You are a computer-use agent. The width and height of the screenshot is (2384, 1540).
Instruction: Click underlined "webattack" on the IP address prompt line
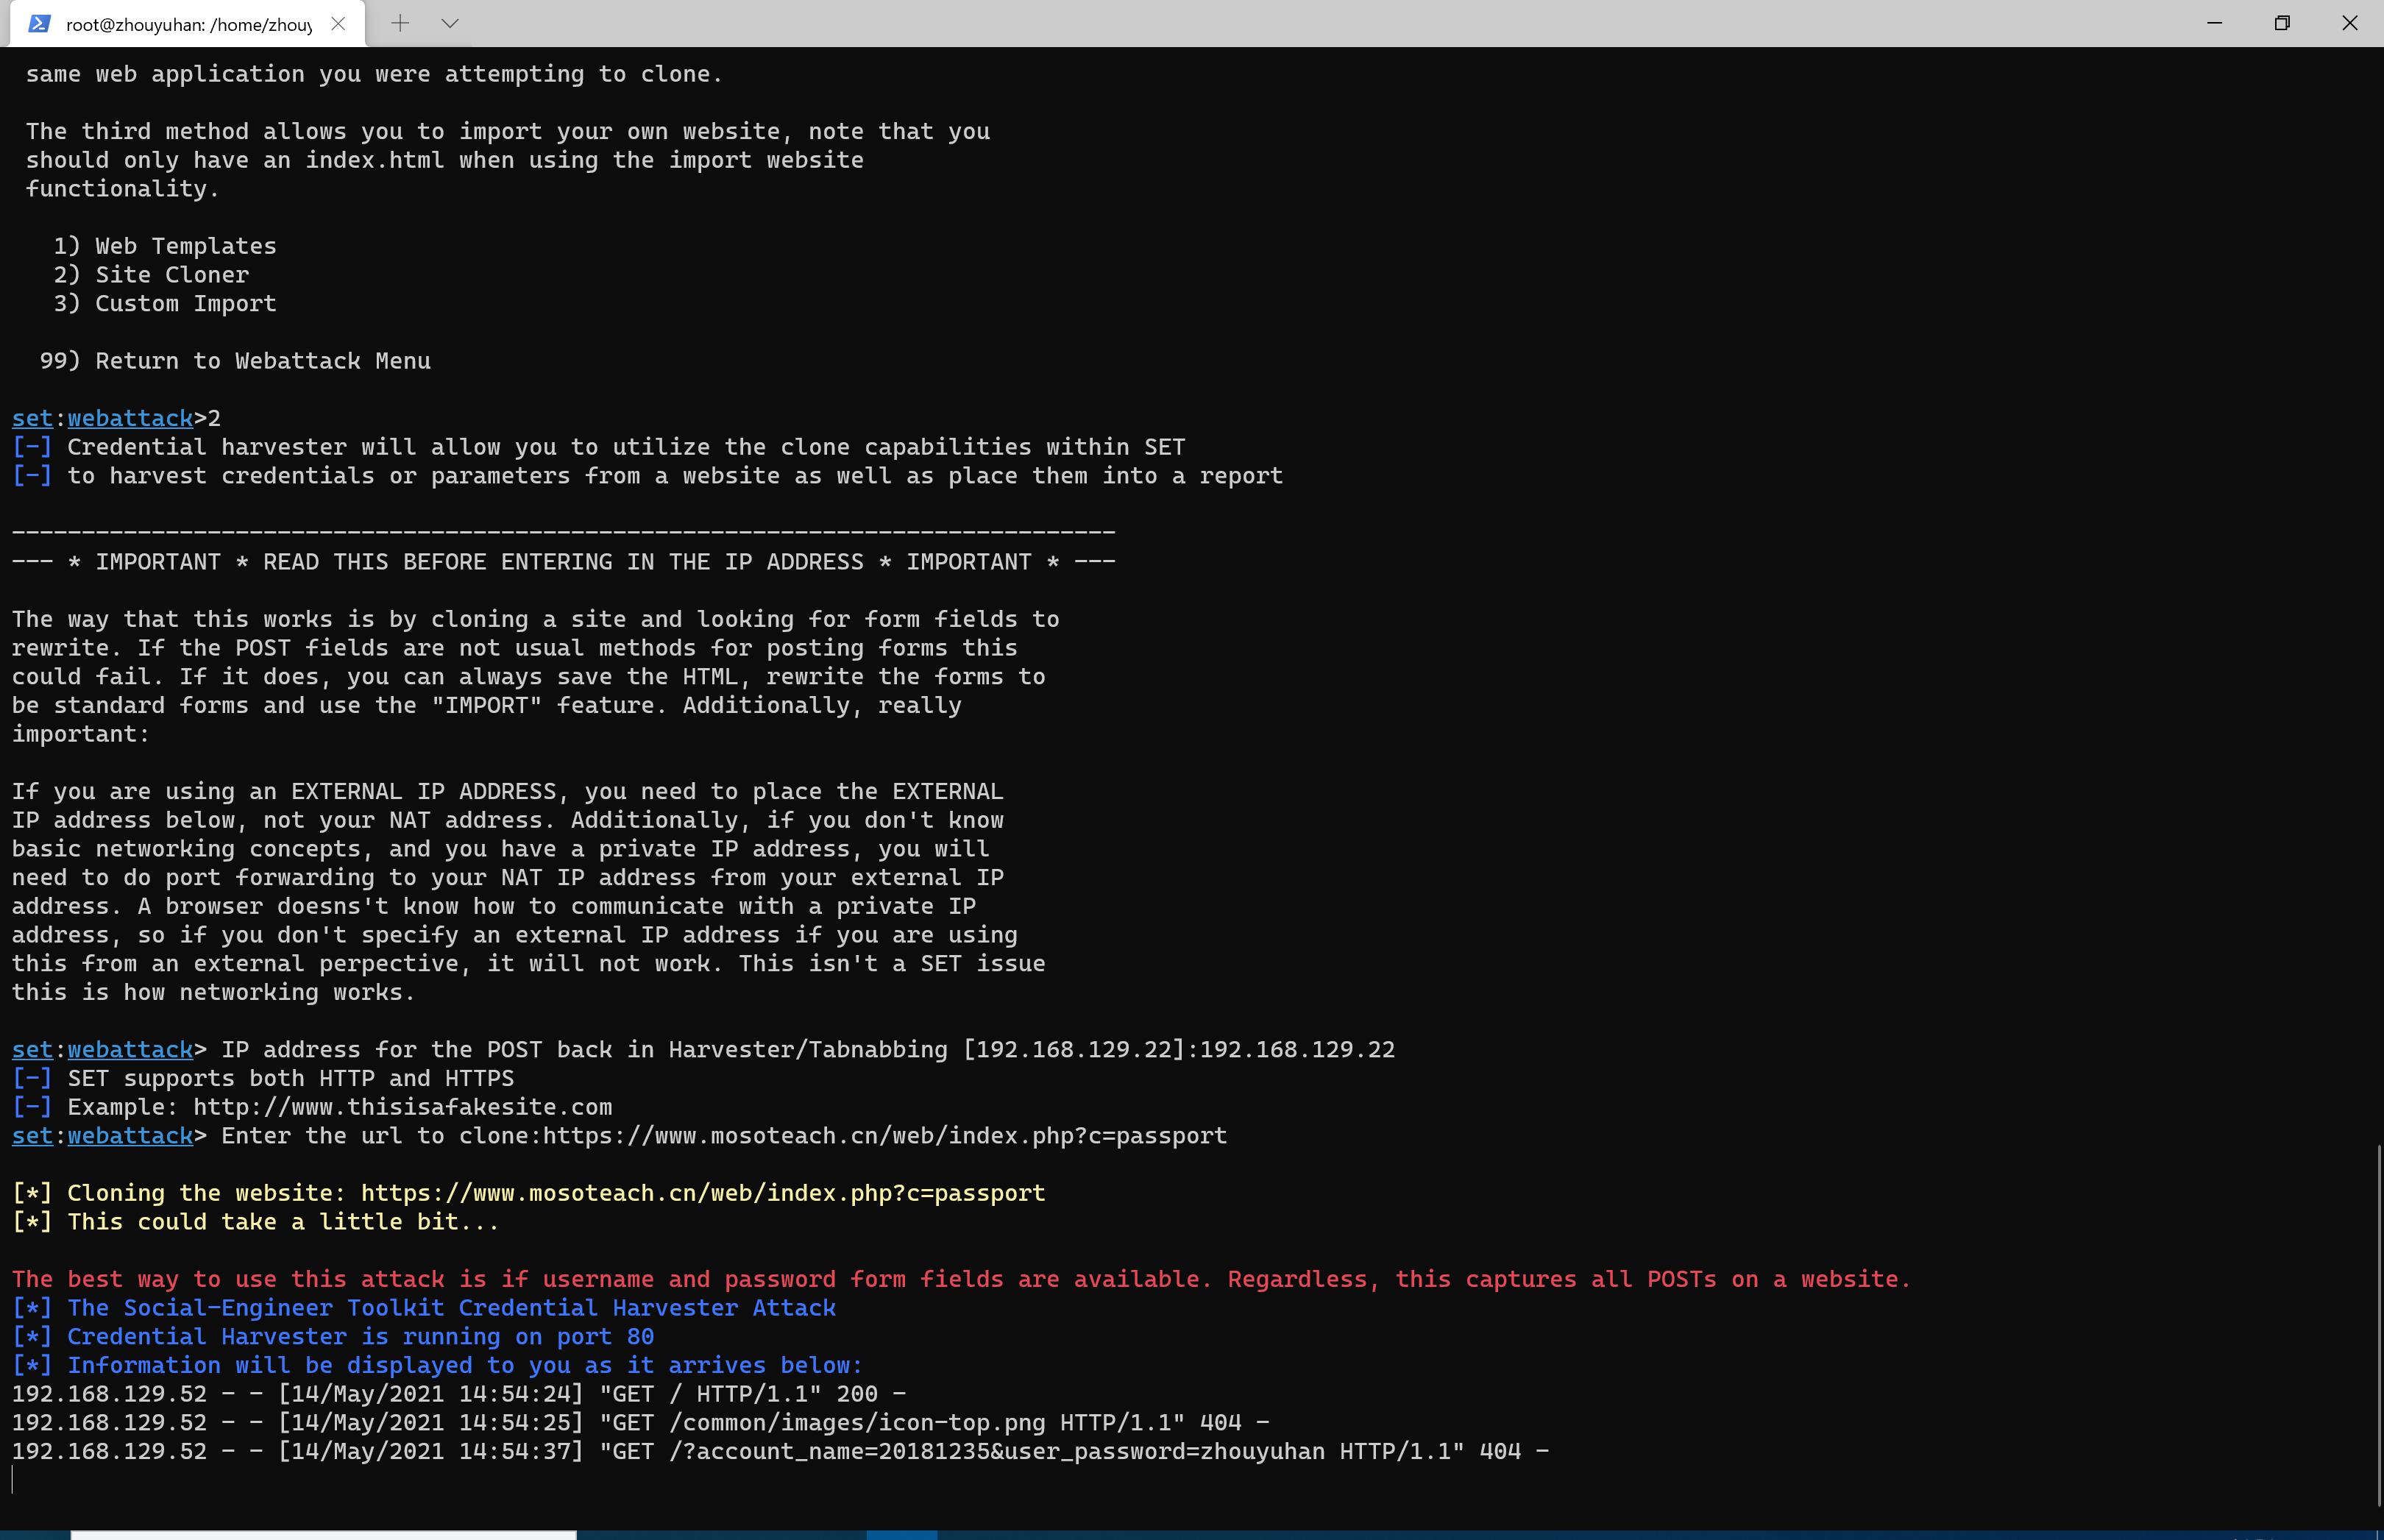130,1050
